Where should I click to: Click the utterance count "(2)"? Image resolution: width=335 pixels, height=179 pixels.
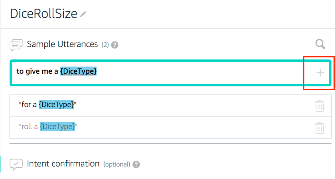(x=105, y=45)
